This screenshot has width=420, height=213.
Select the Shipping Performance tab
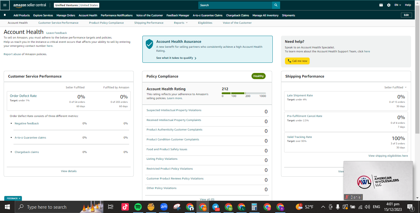(149, 23)
